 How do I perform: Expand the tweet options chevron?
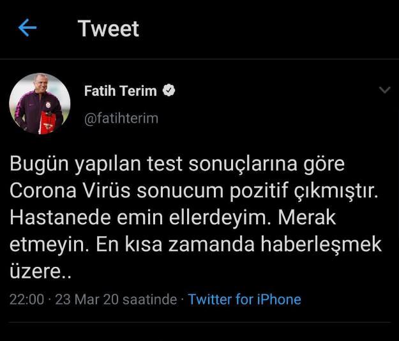click(x=384, y=90)
